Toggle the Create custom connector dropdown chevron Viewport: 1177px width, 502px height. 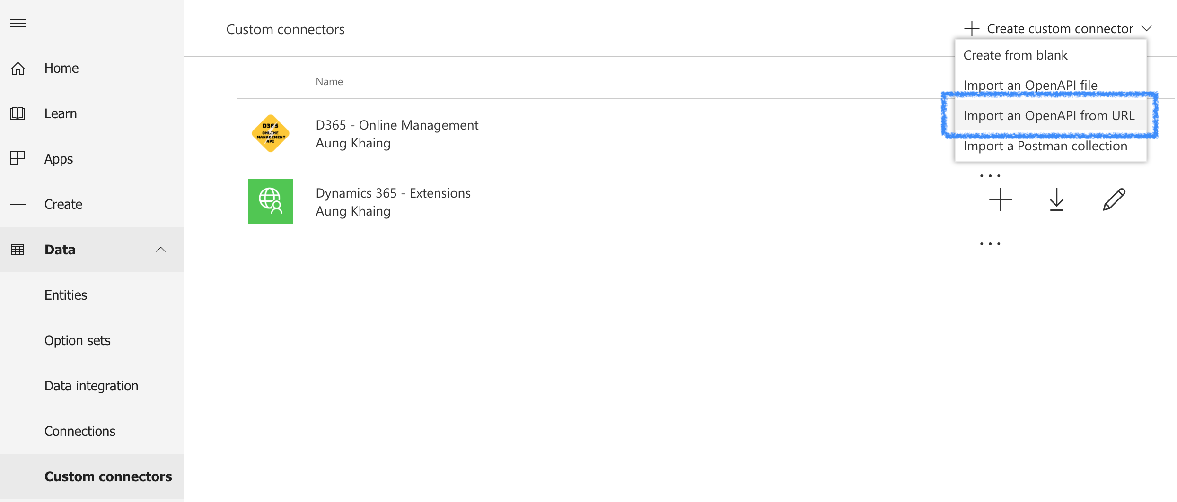1146,28
